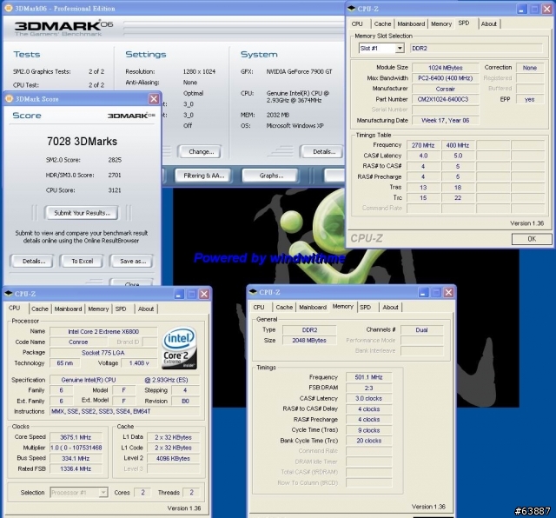
Task: Select Mainboard tab in Memory window
Action: pyautogui.click(x=313, y=307)
